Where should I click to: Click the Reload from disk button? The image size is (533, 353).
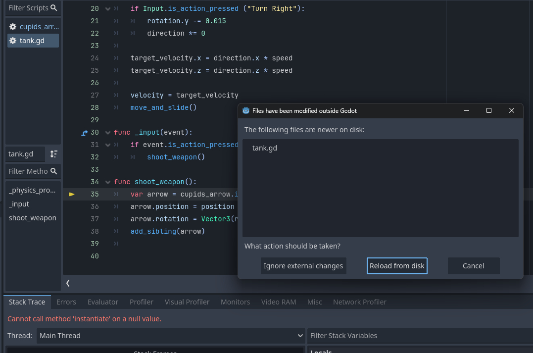click(397, 266)
